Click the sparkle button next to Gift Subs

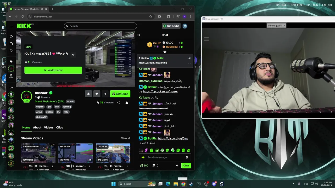pyautogui.click(x=105, y=94)
